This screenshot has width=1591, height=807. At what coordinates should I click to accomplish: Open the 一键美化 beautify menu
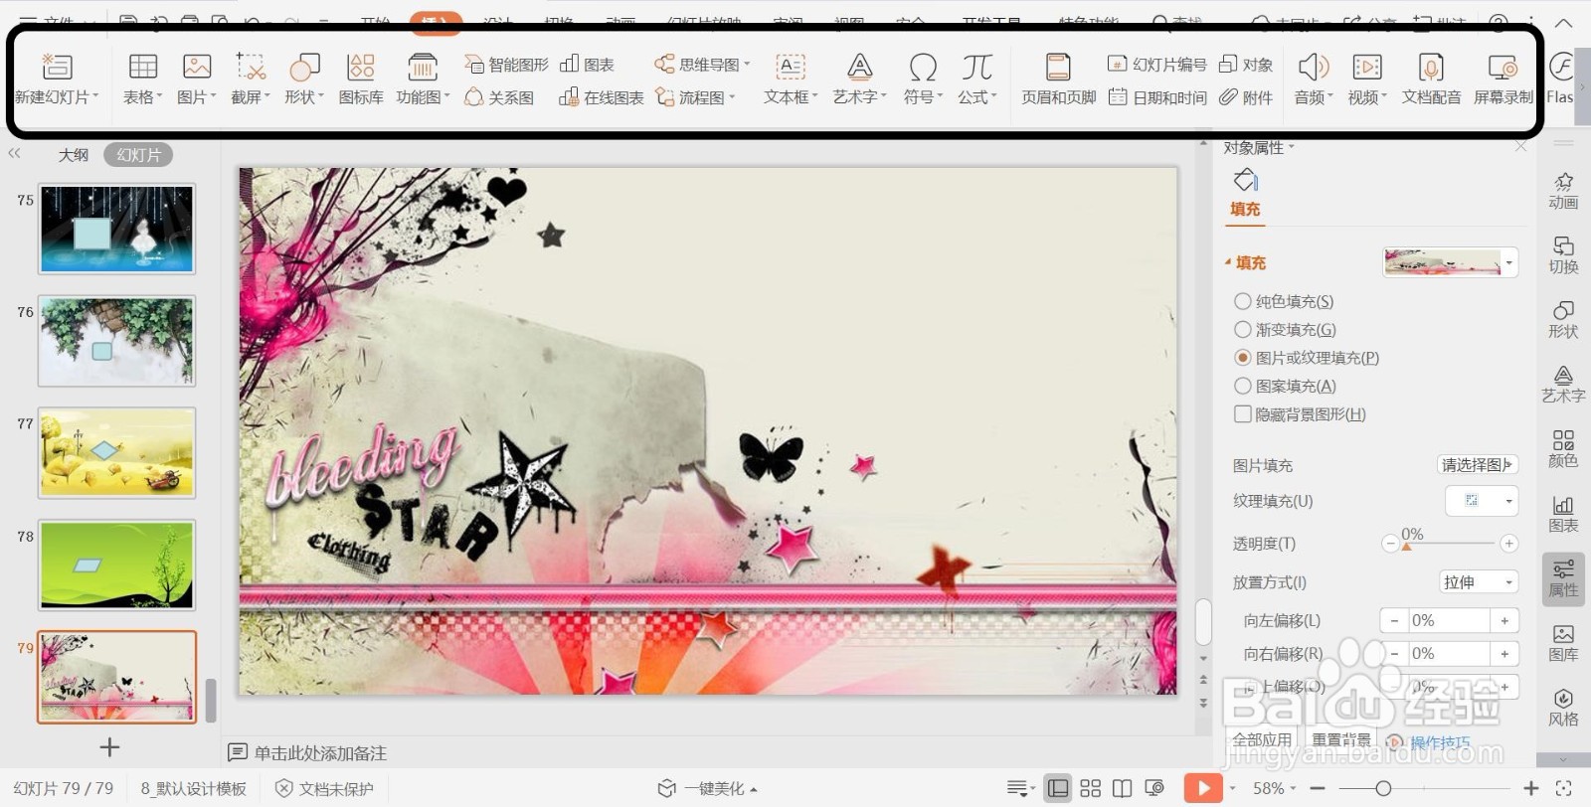click(x=708, y=788)
